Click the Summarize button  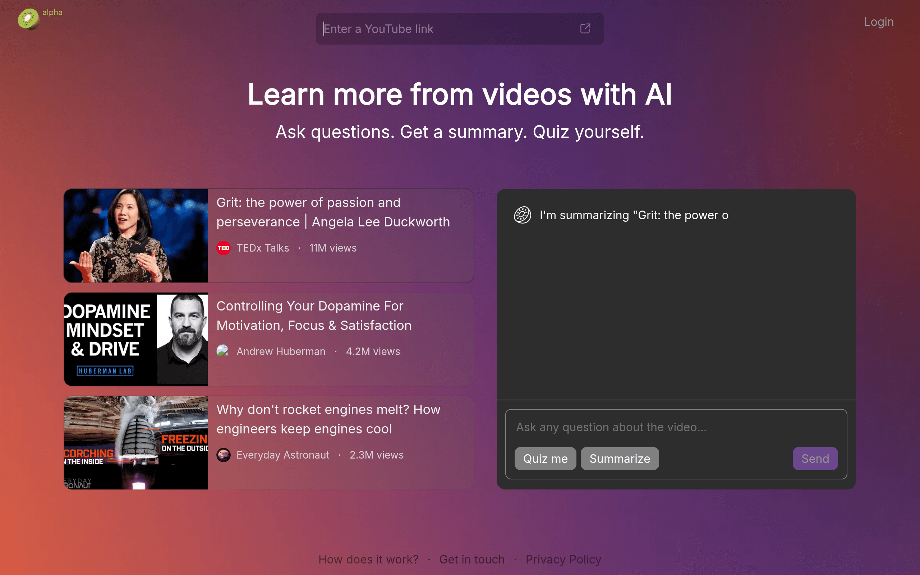coord(620,459)
